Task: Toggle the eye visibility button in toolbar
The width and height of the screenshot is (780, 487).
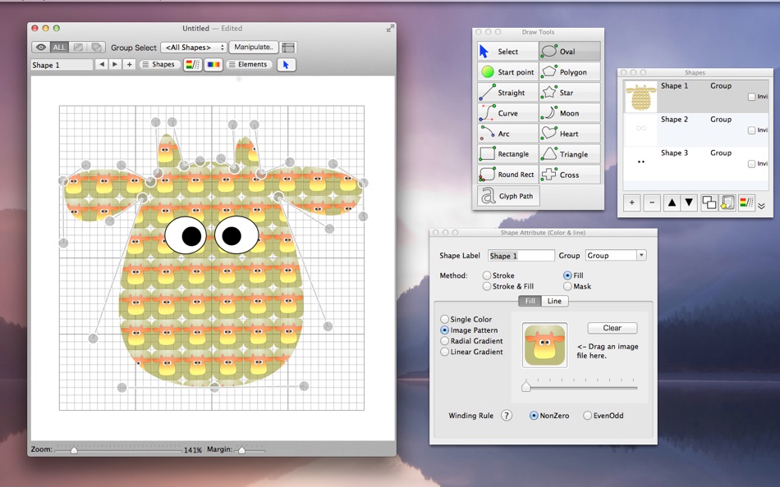Action: coord(41,48)
